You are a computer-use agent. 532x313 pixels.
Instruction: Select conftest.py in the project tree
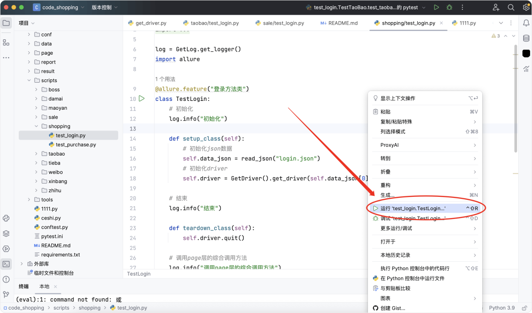pos(54,227)
